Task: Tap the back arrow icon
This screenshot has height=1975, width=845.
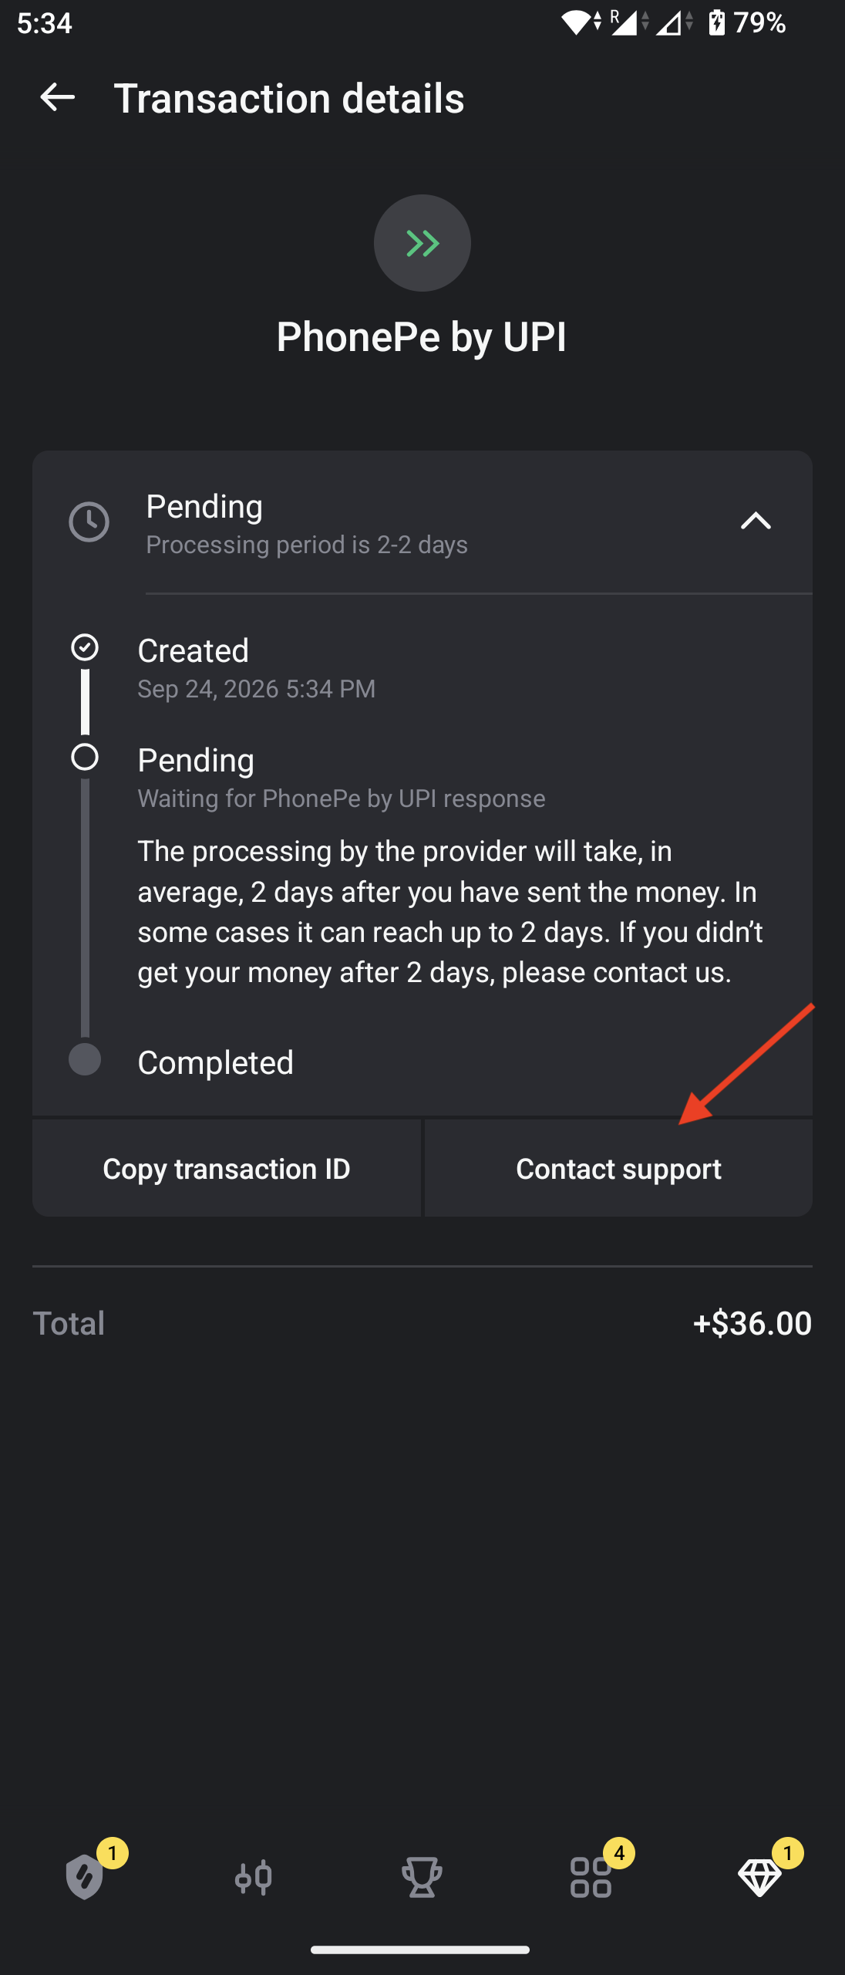Action: [x=57, y=97]
